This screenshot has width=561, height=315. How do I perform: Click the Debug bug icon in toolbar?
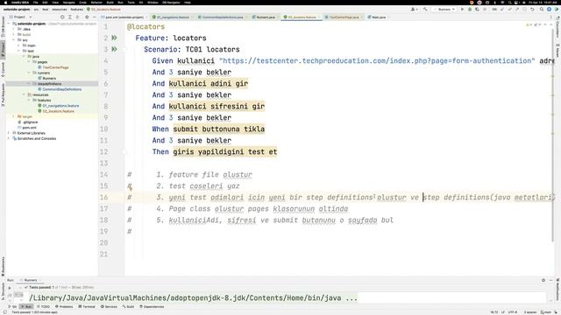click(470, 10)
